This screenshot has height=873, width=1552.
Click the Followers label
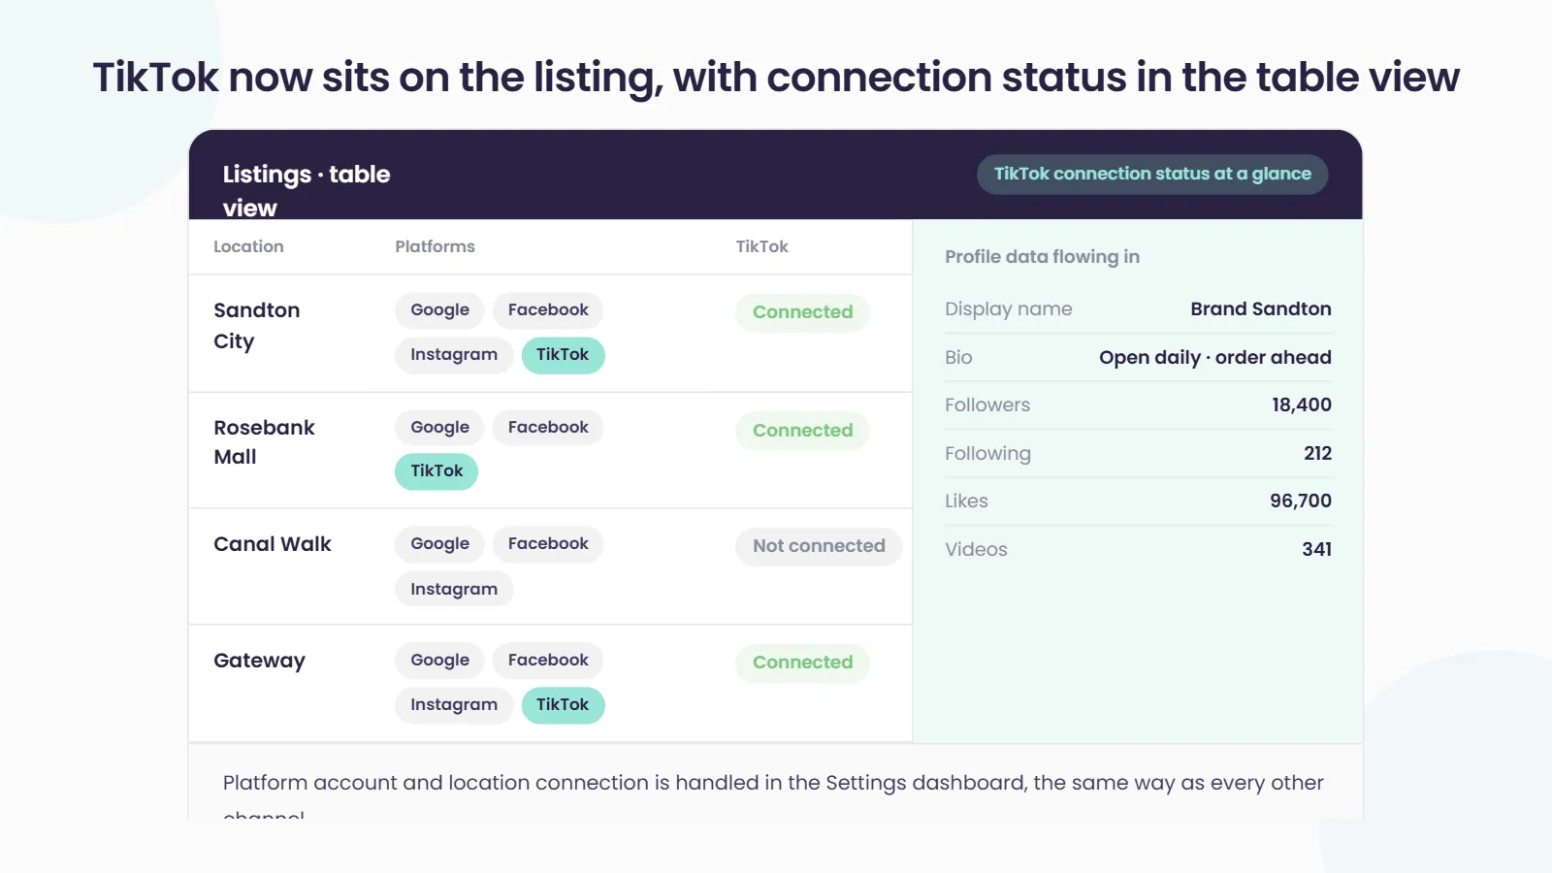(x=987, y=405)
